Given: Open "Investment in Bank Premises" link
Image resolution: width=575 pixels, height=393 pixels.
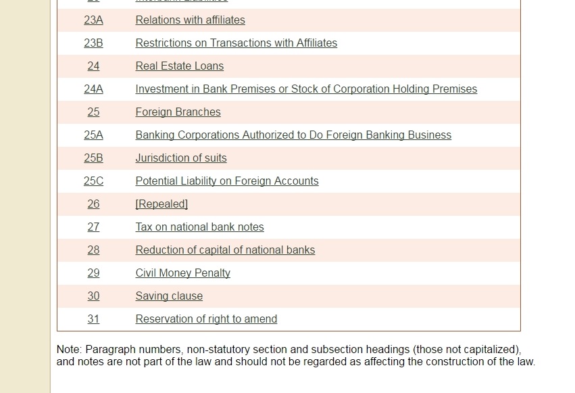Looking at the screenshot, I should point(306,89).
